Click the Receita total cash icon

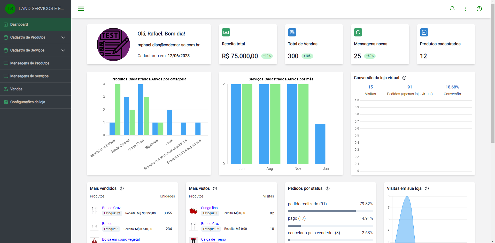pos(226,32)
